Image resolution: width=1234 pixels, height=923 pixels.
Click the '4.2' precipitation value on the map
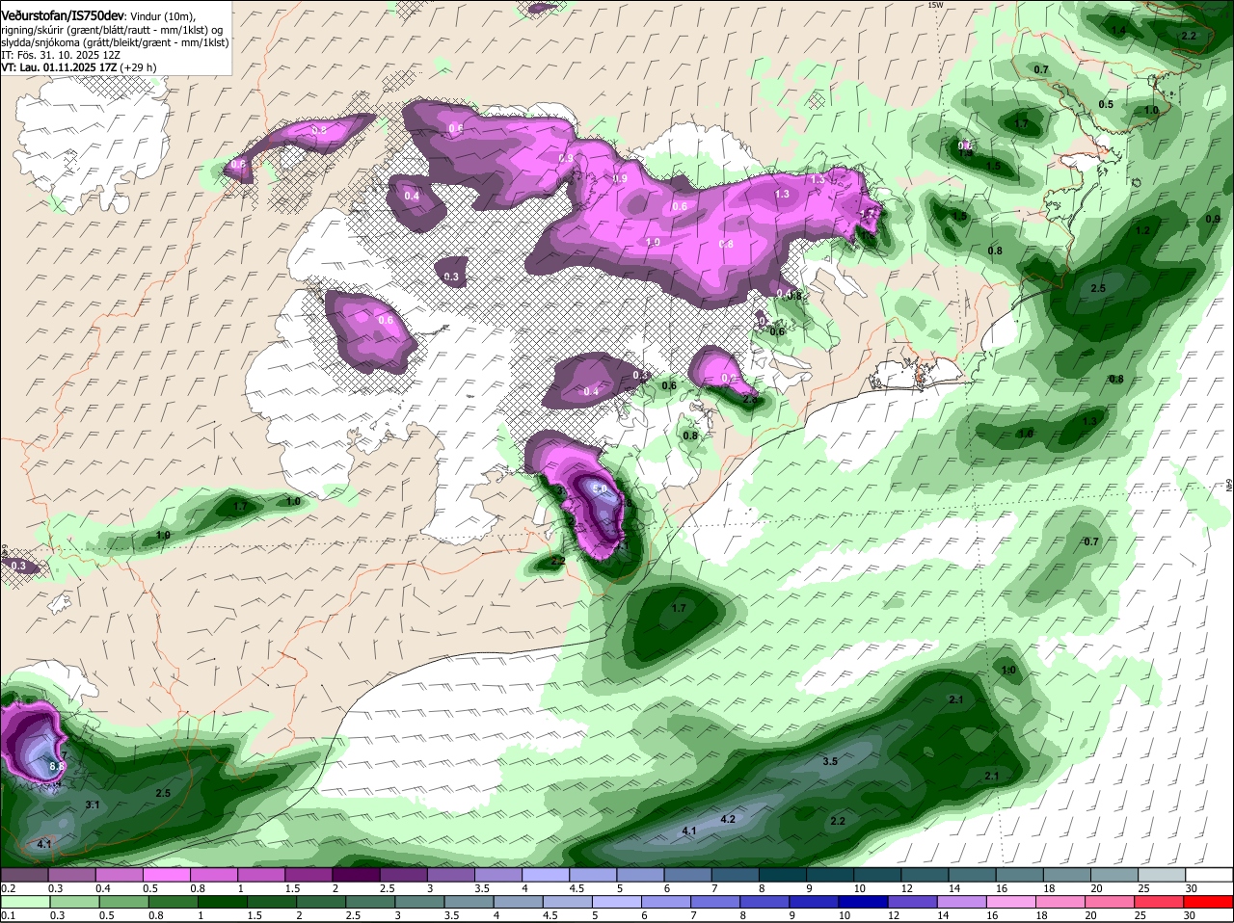click(728, 819)
